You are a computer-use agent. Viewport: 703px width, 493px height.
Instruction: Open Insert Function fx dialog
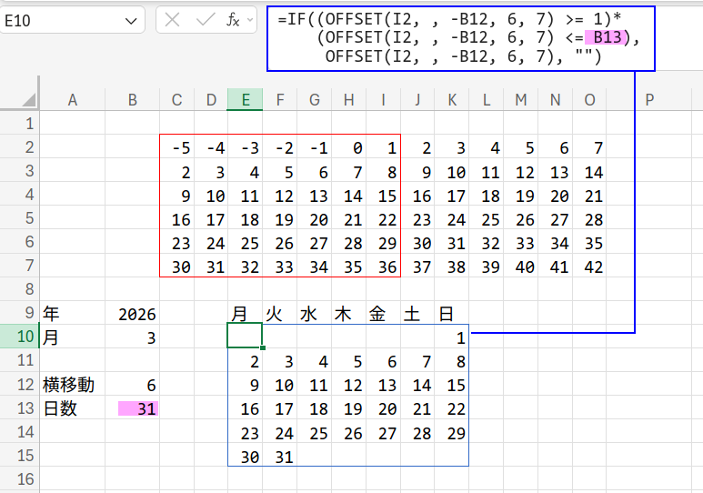[234, 20]
